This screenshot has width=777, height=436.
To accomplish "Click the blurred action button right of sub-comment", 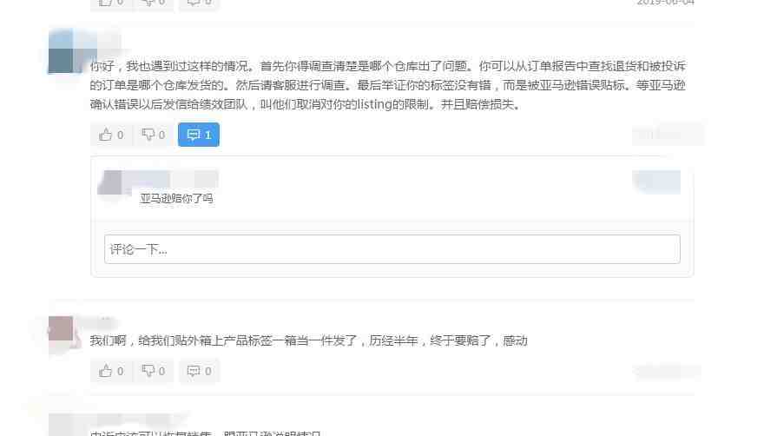I will (x=656, y=182).
